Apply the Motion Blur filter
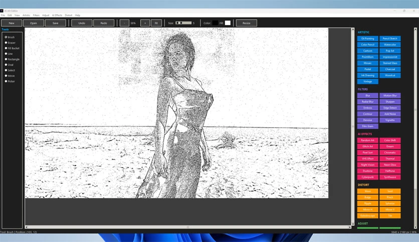The image size is (419, 242). (390, 95)
